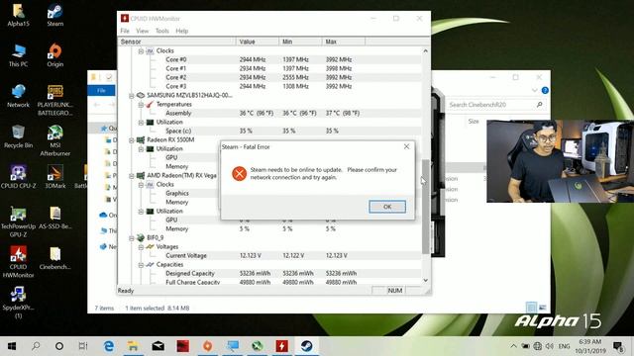Image resolution: width=634 pixels, height=356 pixels.
Task: Launch the Steam desktop shortcut
Action: tap(55, 15)
